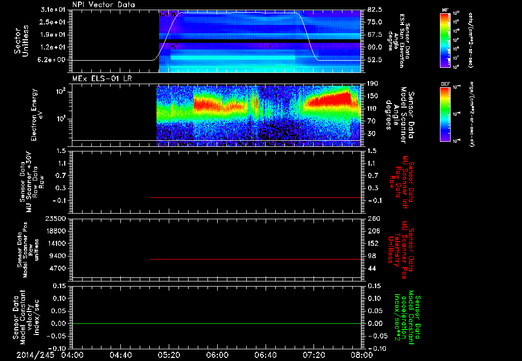
Task: Click the 18800 scanner position tick
Action: click(x=55, y=231)
